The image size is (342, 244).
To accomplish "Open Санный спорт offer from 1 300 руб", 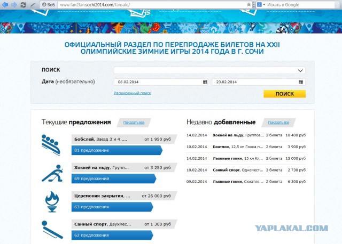I will coord(124,224).
